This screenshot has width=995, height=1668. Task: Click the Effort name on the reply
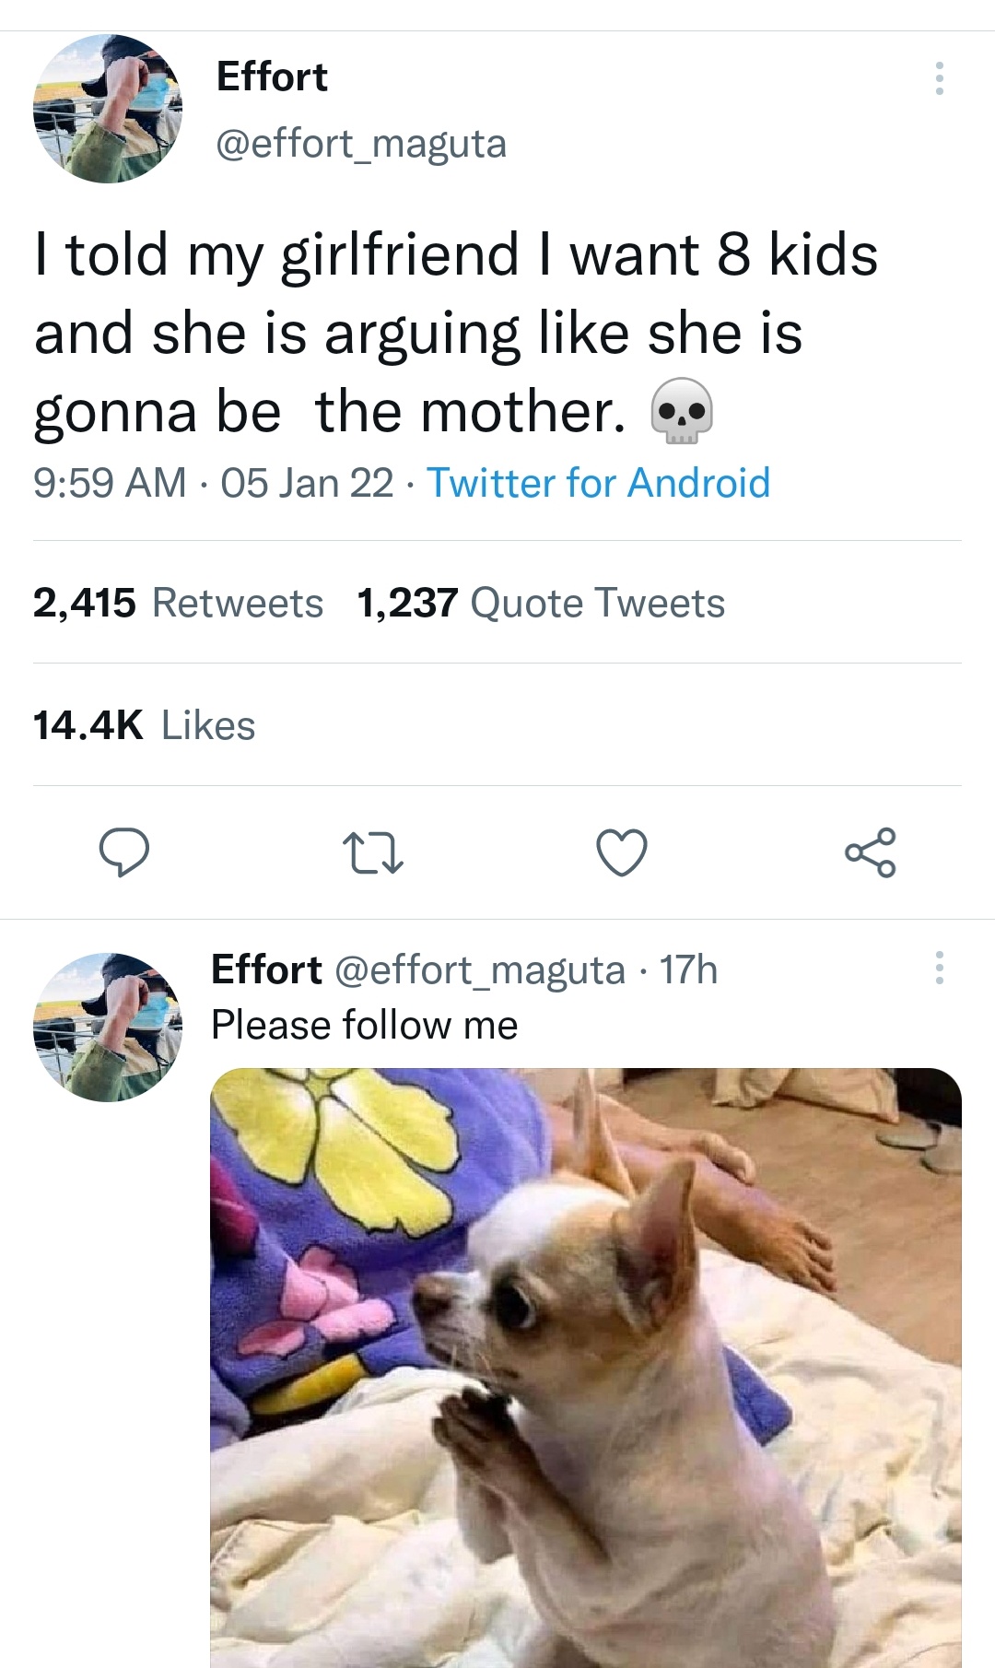266,969
